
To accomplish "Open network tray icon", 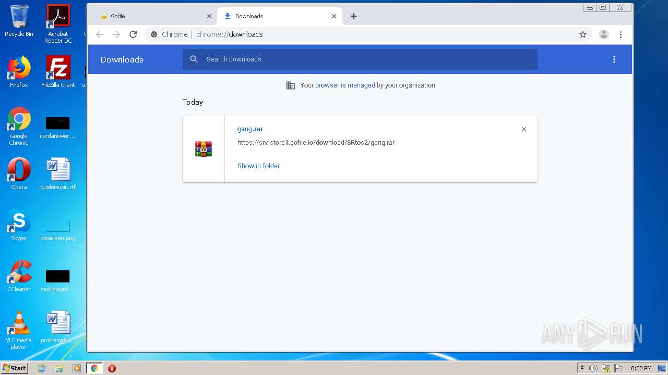I will [606, 368].
